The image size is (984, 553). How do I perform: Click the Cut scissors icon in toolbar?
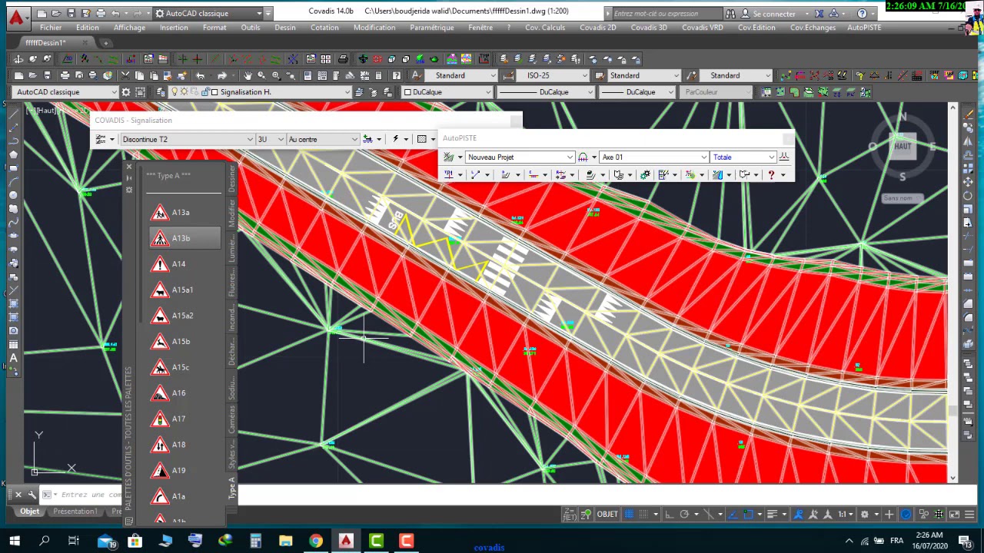[x=125, y=75]
